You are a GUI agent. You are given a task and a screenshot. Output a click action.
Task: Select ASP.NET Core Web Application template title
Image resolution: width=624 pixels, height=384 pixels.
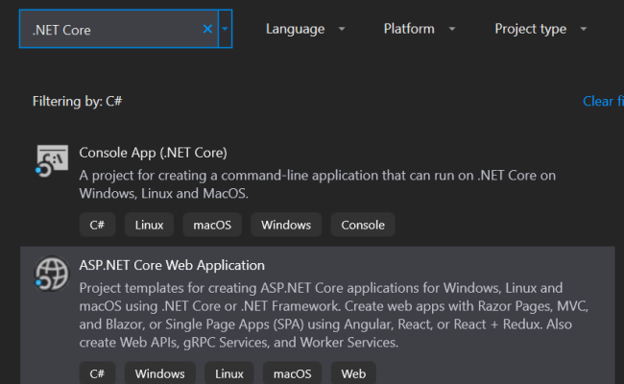[x=172, y=265]
